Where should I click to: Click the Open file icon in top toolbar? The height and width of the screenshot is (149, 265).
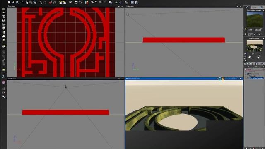coord(13,2)
